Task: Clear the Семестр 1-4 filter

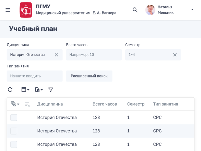Action: [175, 55]
